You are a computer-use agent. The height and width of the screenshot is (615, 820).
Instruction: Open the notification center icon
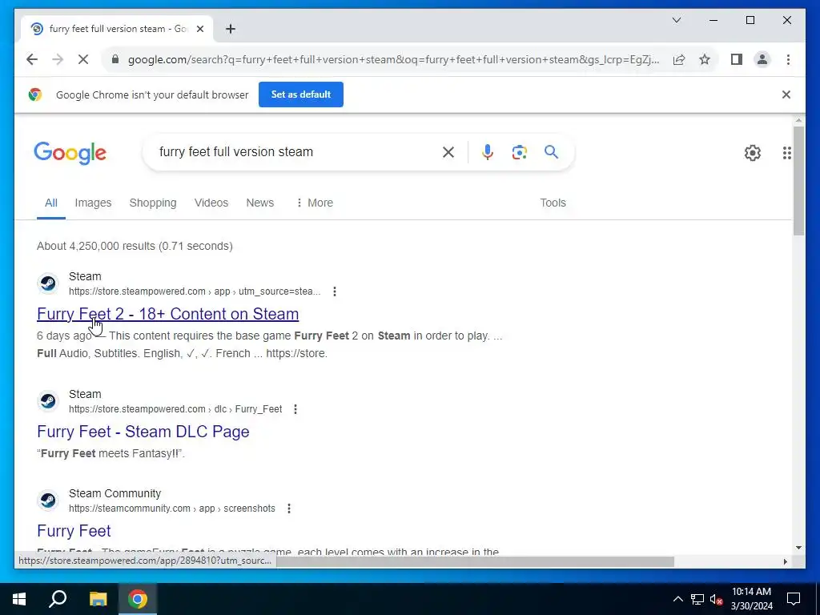(x=794, y=599)
